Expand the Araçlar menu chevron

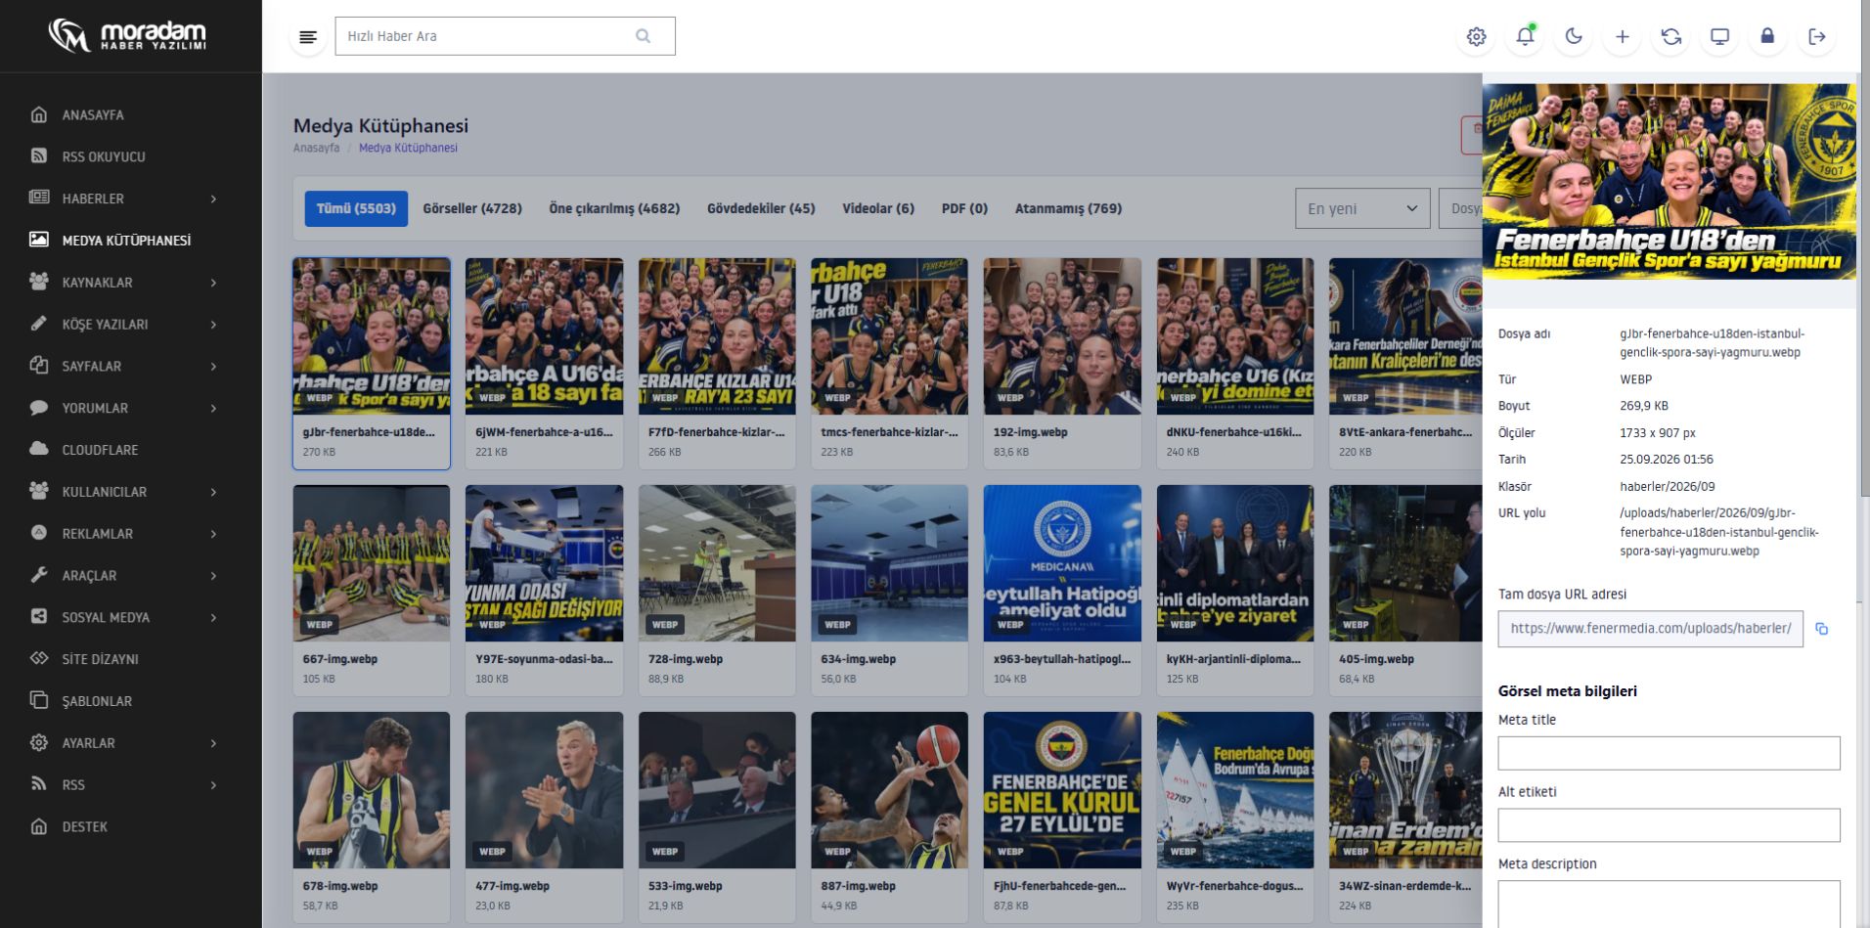pyautogui.click(x=213, y=576)
